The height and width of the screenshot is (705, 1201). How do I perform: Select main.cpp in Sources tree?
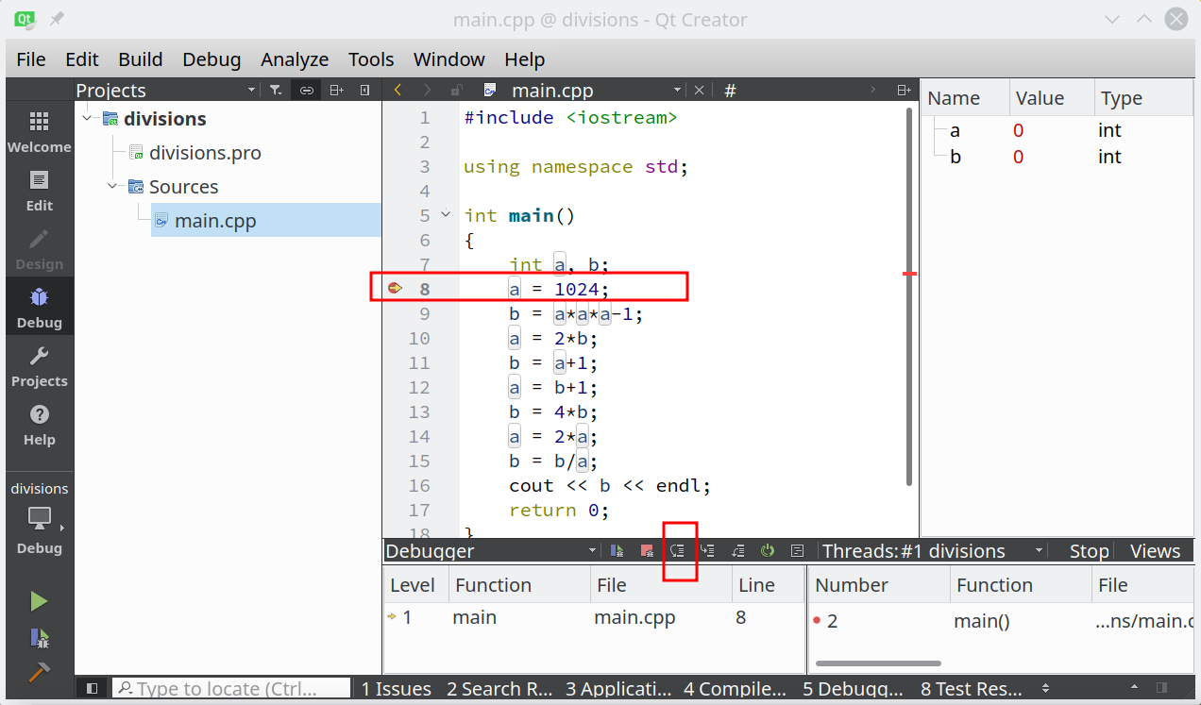point(265,220)
